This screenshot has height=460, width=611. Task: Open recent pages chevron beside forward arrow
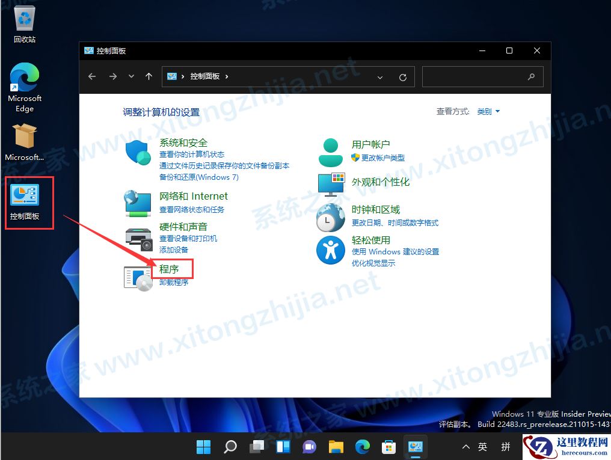(x=131, y=77)
